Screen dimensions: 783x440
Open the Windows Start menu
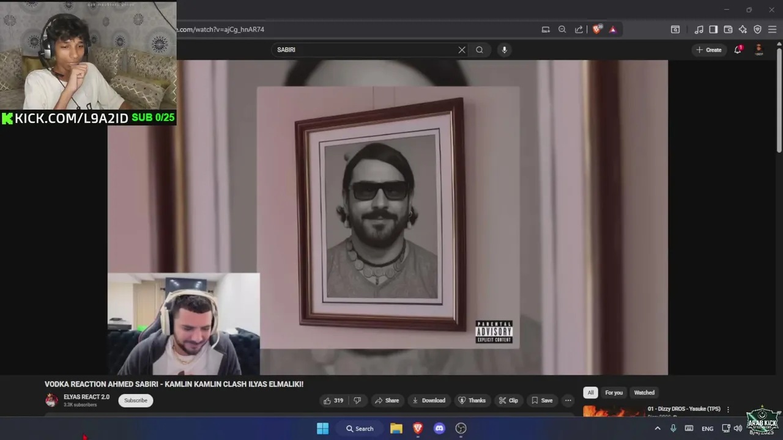pos(322,428)
